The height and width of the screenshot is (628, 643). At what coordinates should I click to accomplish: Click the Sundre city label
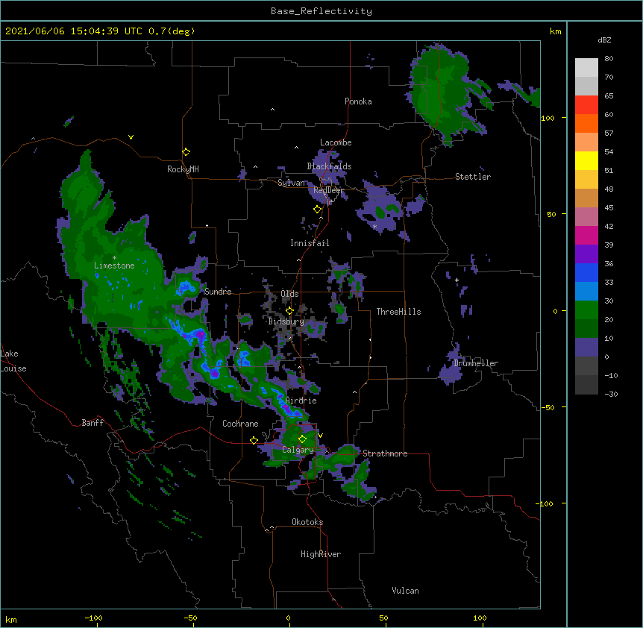(218, 292)
